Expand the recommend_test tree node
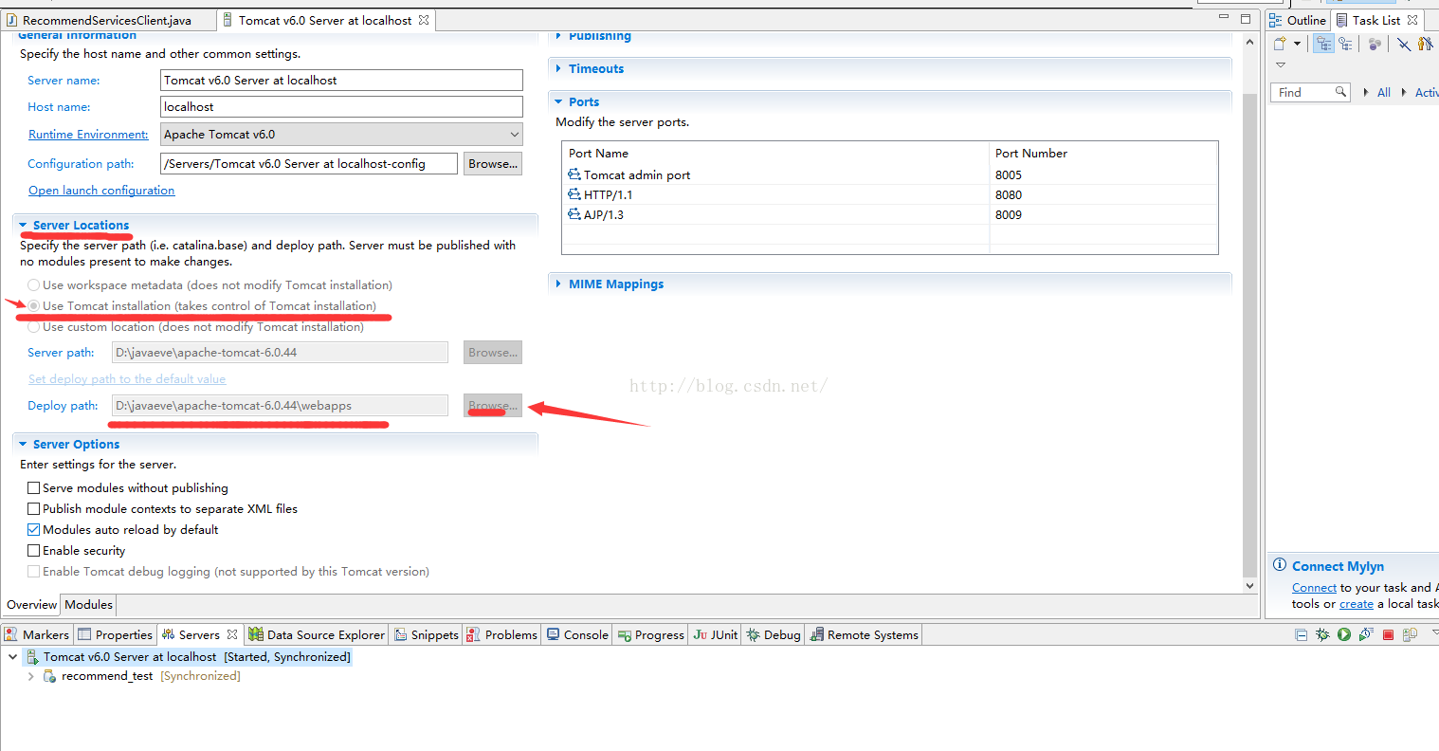 pyautogui.click(x=31, y=676)
